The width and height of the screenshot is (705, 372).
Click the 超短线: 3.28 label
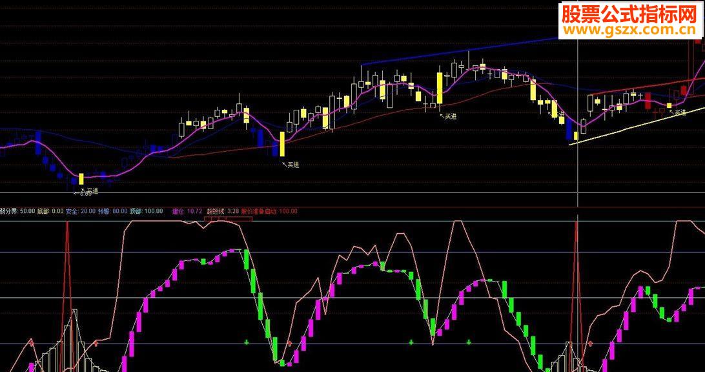[x=223, y=211]
